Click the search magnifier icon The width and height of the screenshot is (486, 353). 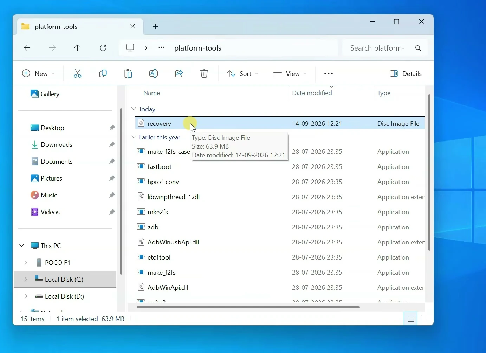(x=418, y=48)
